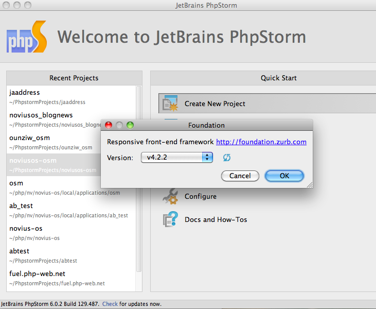Click the green zoom button of Foundation dialog
This screenshot has width=376, height=309.
(130, 125)
